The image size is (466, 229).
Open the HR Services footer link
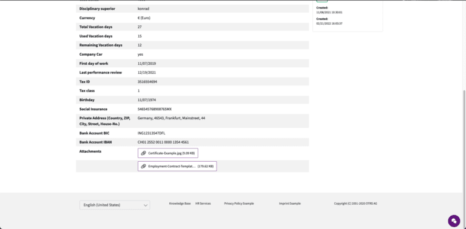click(203, 204)
